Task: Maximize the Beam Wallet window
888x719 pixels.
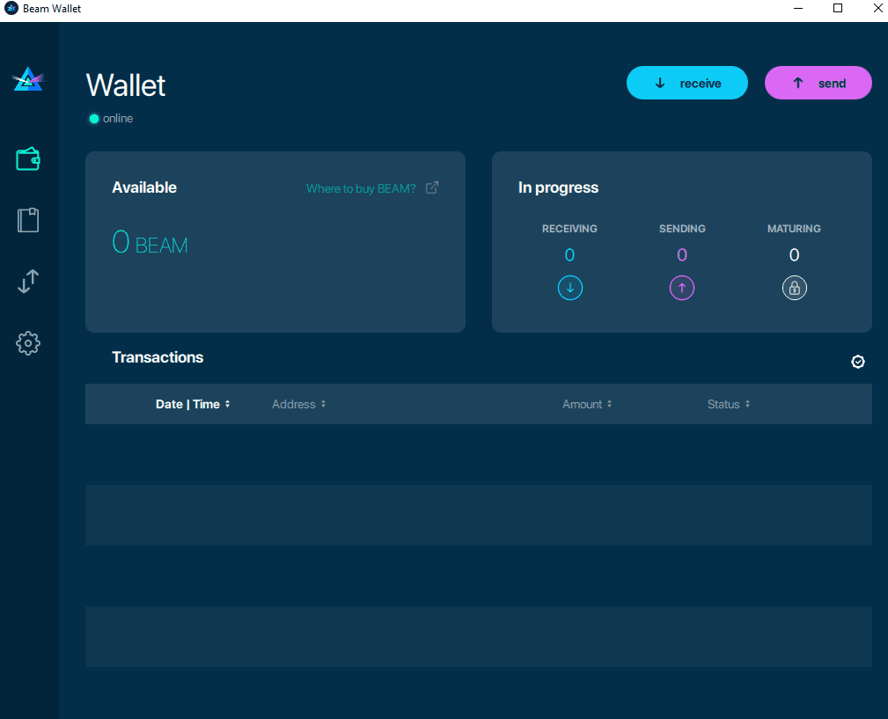Action: tap(838, 9)
